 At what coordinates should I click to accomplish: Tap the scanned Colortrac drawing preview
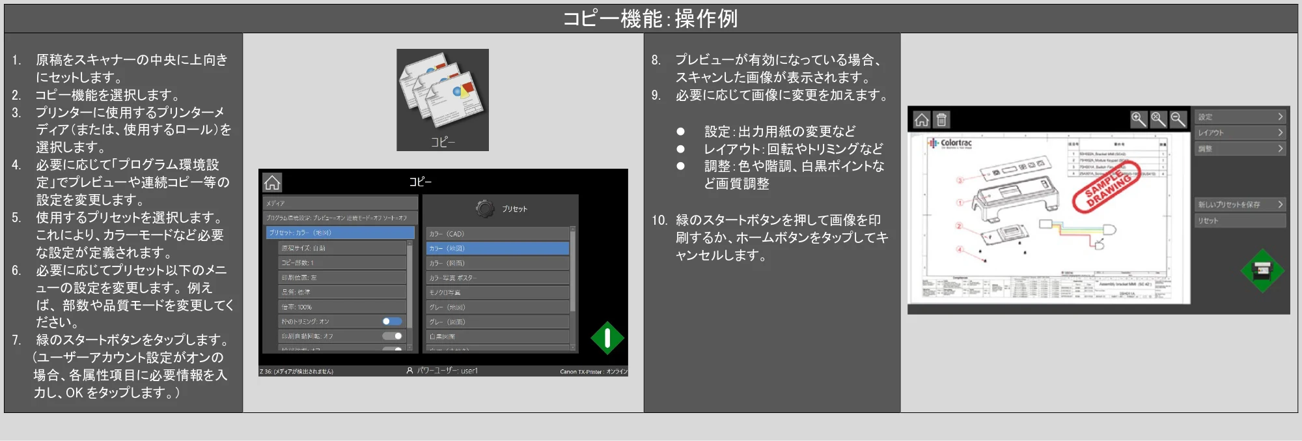(1049, 218)
